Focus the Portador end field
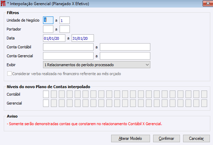 point(65,29)
